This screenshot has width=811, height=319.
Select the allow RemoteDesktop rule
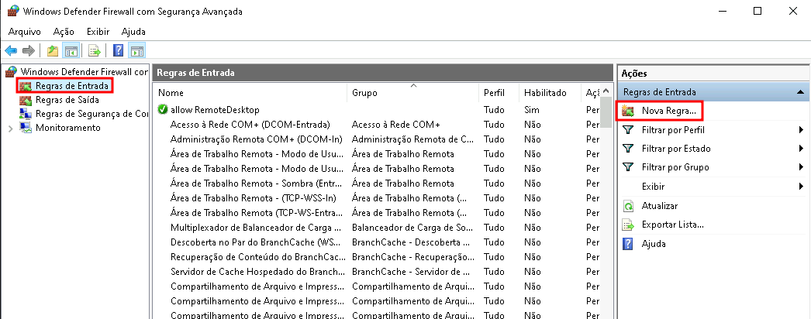(x=215, y=110)
